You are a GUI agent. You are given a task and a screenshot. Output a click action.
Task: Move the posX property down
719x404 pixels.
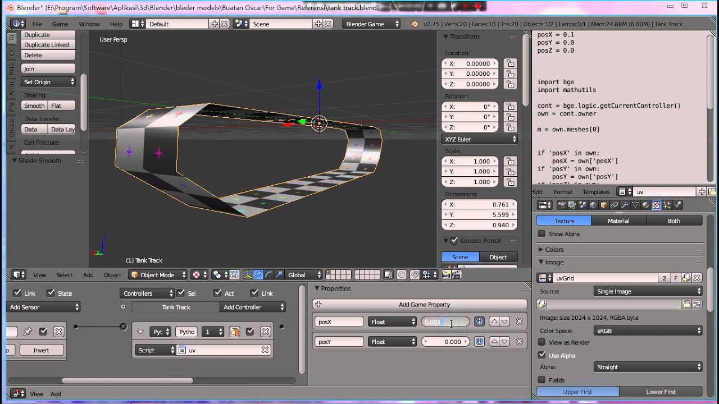[505, 322]
